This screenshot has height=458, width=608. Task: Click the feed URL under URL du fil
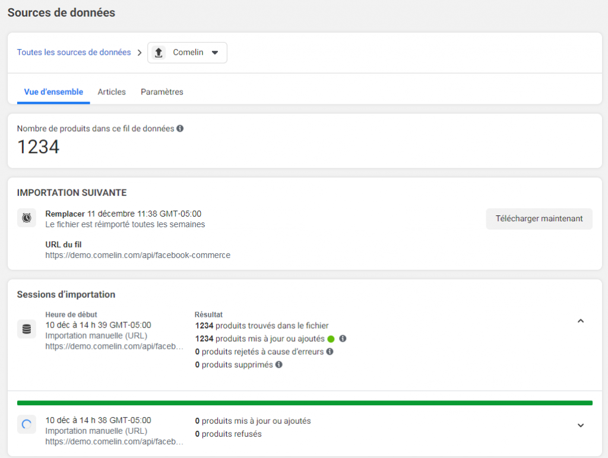coord(138,255)
